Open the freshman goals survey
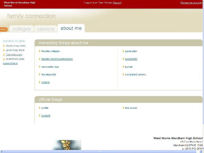The width and height of the screenshot is (204, 153). click(14, 54)
